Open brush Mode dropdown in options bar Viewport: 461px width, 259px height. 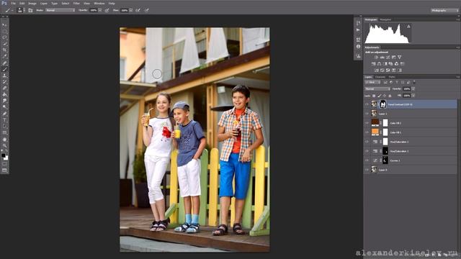click(x=60, y=10)
